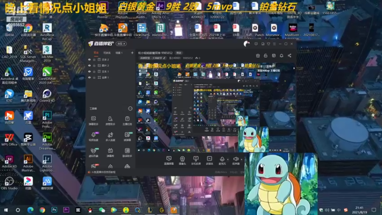This screenshot has height=215, width=382.
Task: Open Google Chrome desktop shortcut
Action: point(28,30)
